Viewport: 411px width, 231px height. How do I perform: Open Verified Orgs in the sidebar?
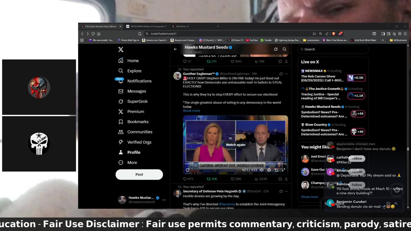(x=135, y=142)
